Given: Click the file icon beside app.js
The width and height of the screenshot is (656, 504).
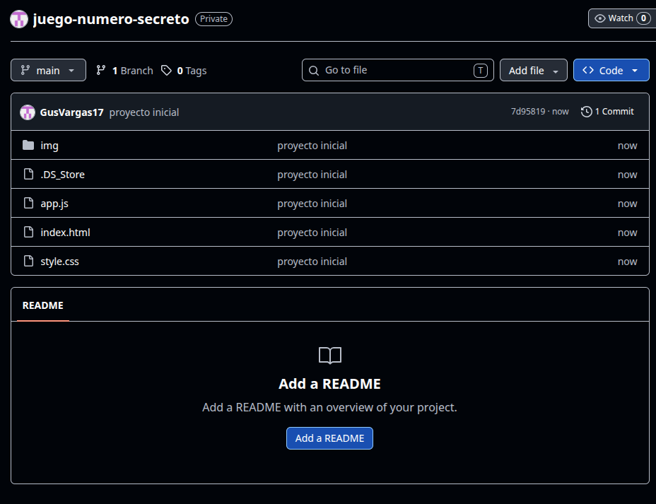Looking at the screenshot, I should pos(28,203).
